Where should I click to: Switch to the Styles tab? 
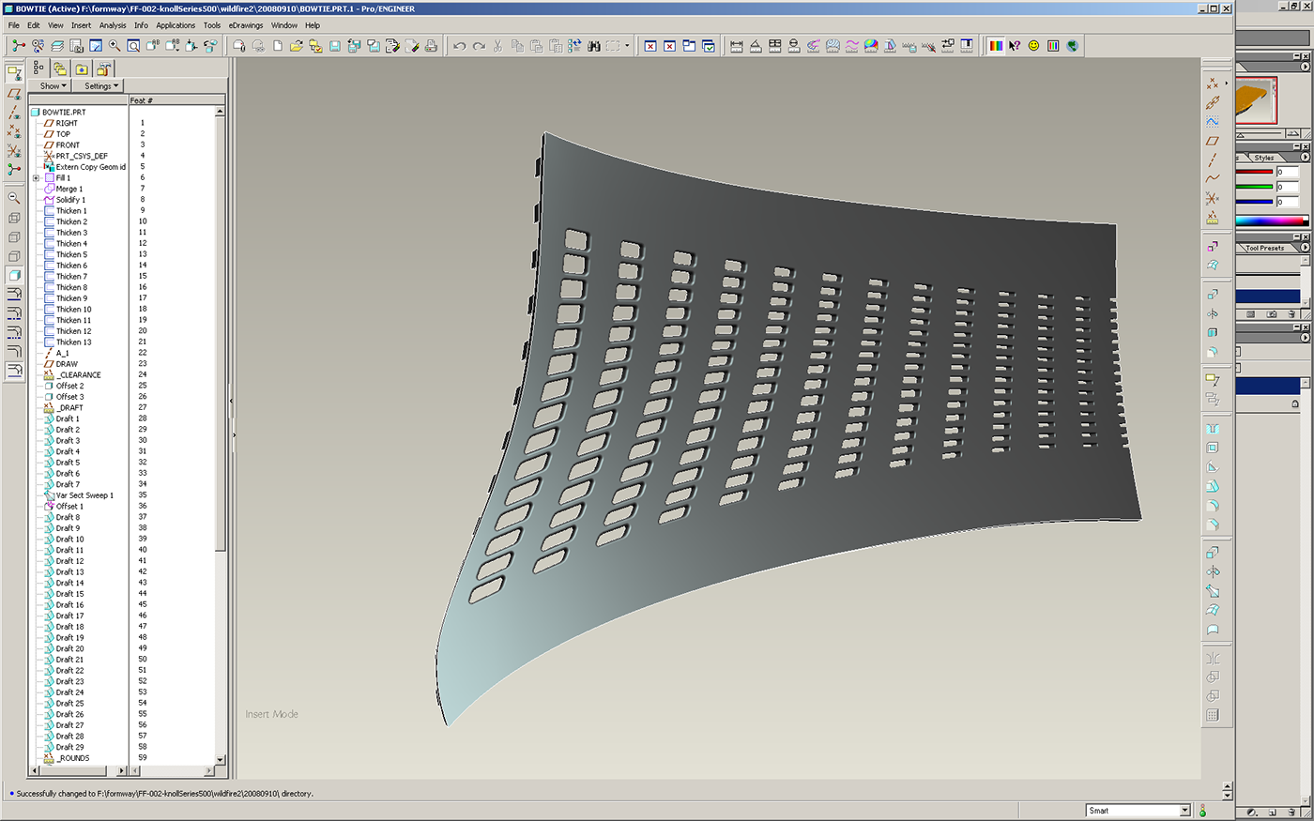click(1264, 158)
